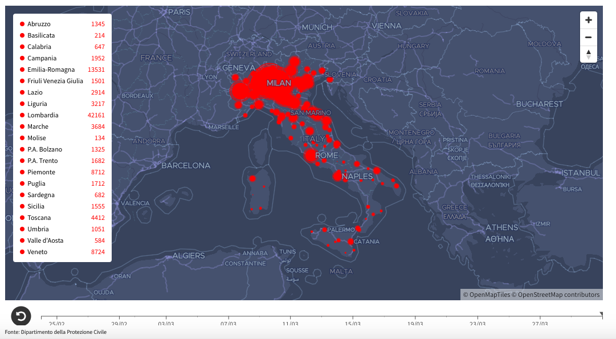The width and height of the screenshot is (616, 339).
Task: Click the red circle next to Catania
Action: 350,242
